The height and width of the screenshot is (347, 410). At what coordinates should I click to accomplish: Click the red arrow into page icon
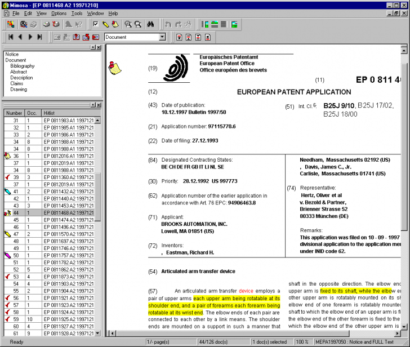point(96,37)
